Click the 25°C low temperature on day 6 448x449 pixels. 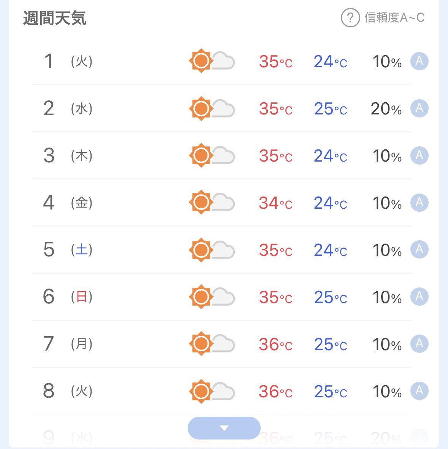pos(331,297)
